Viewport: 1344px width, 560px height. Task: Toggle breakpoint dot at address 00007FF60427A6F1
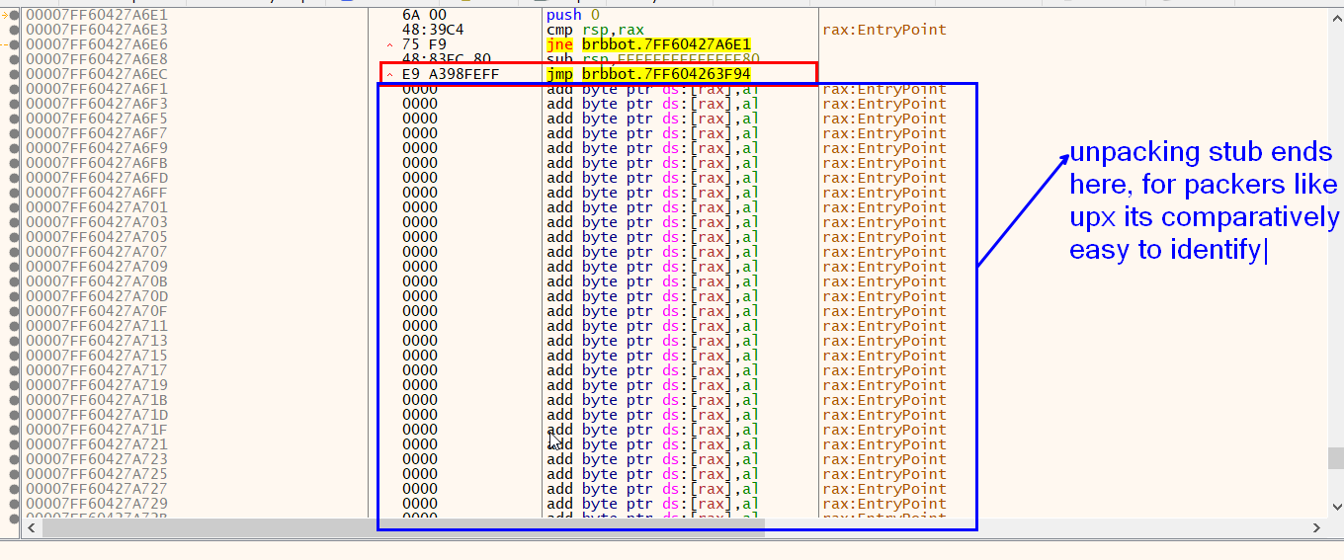(14, 89)
